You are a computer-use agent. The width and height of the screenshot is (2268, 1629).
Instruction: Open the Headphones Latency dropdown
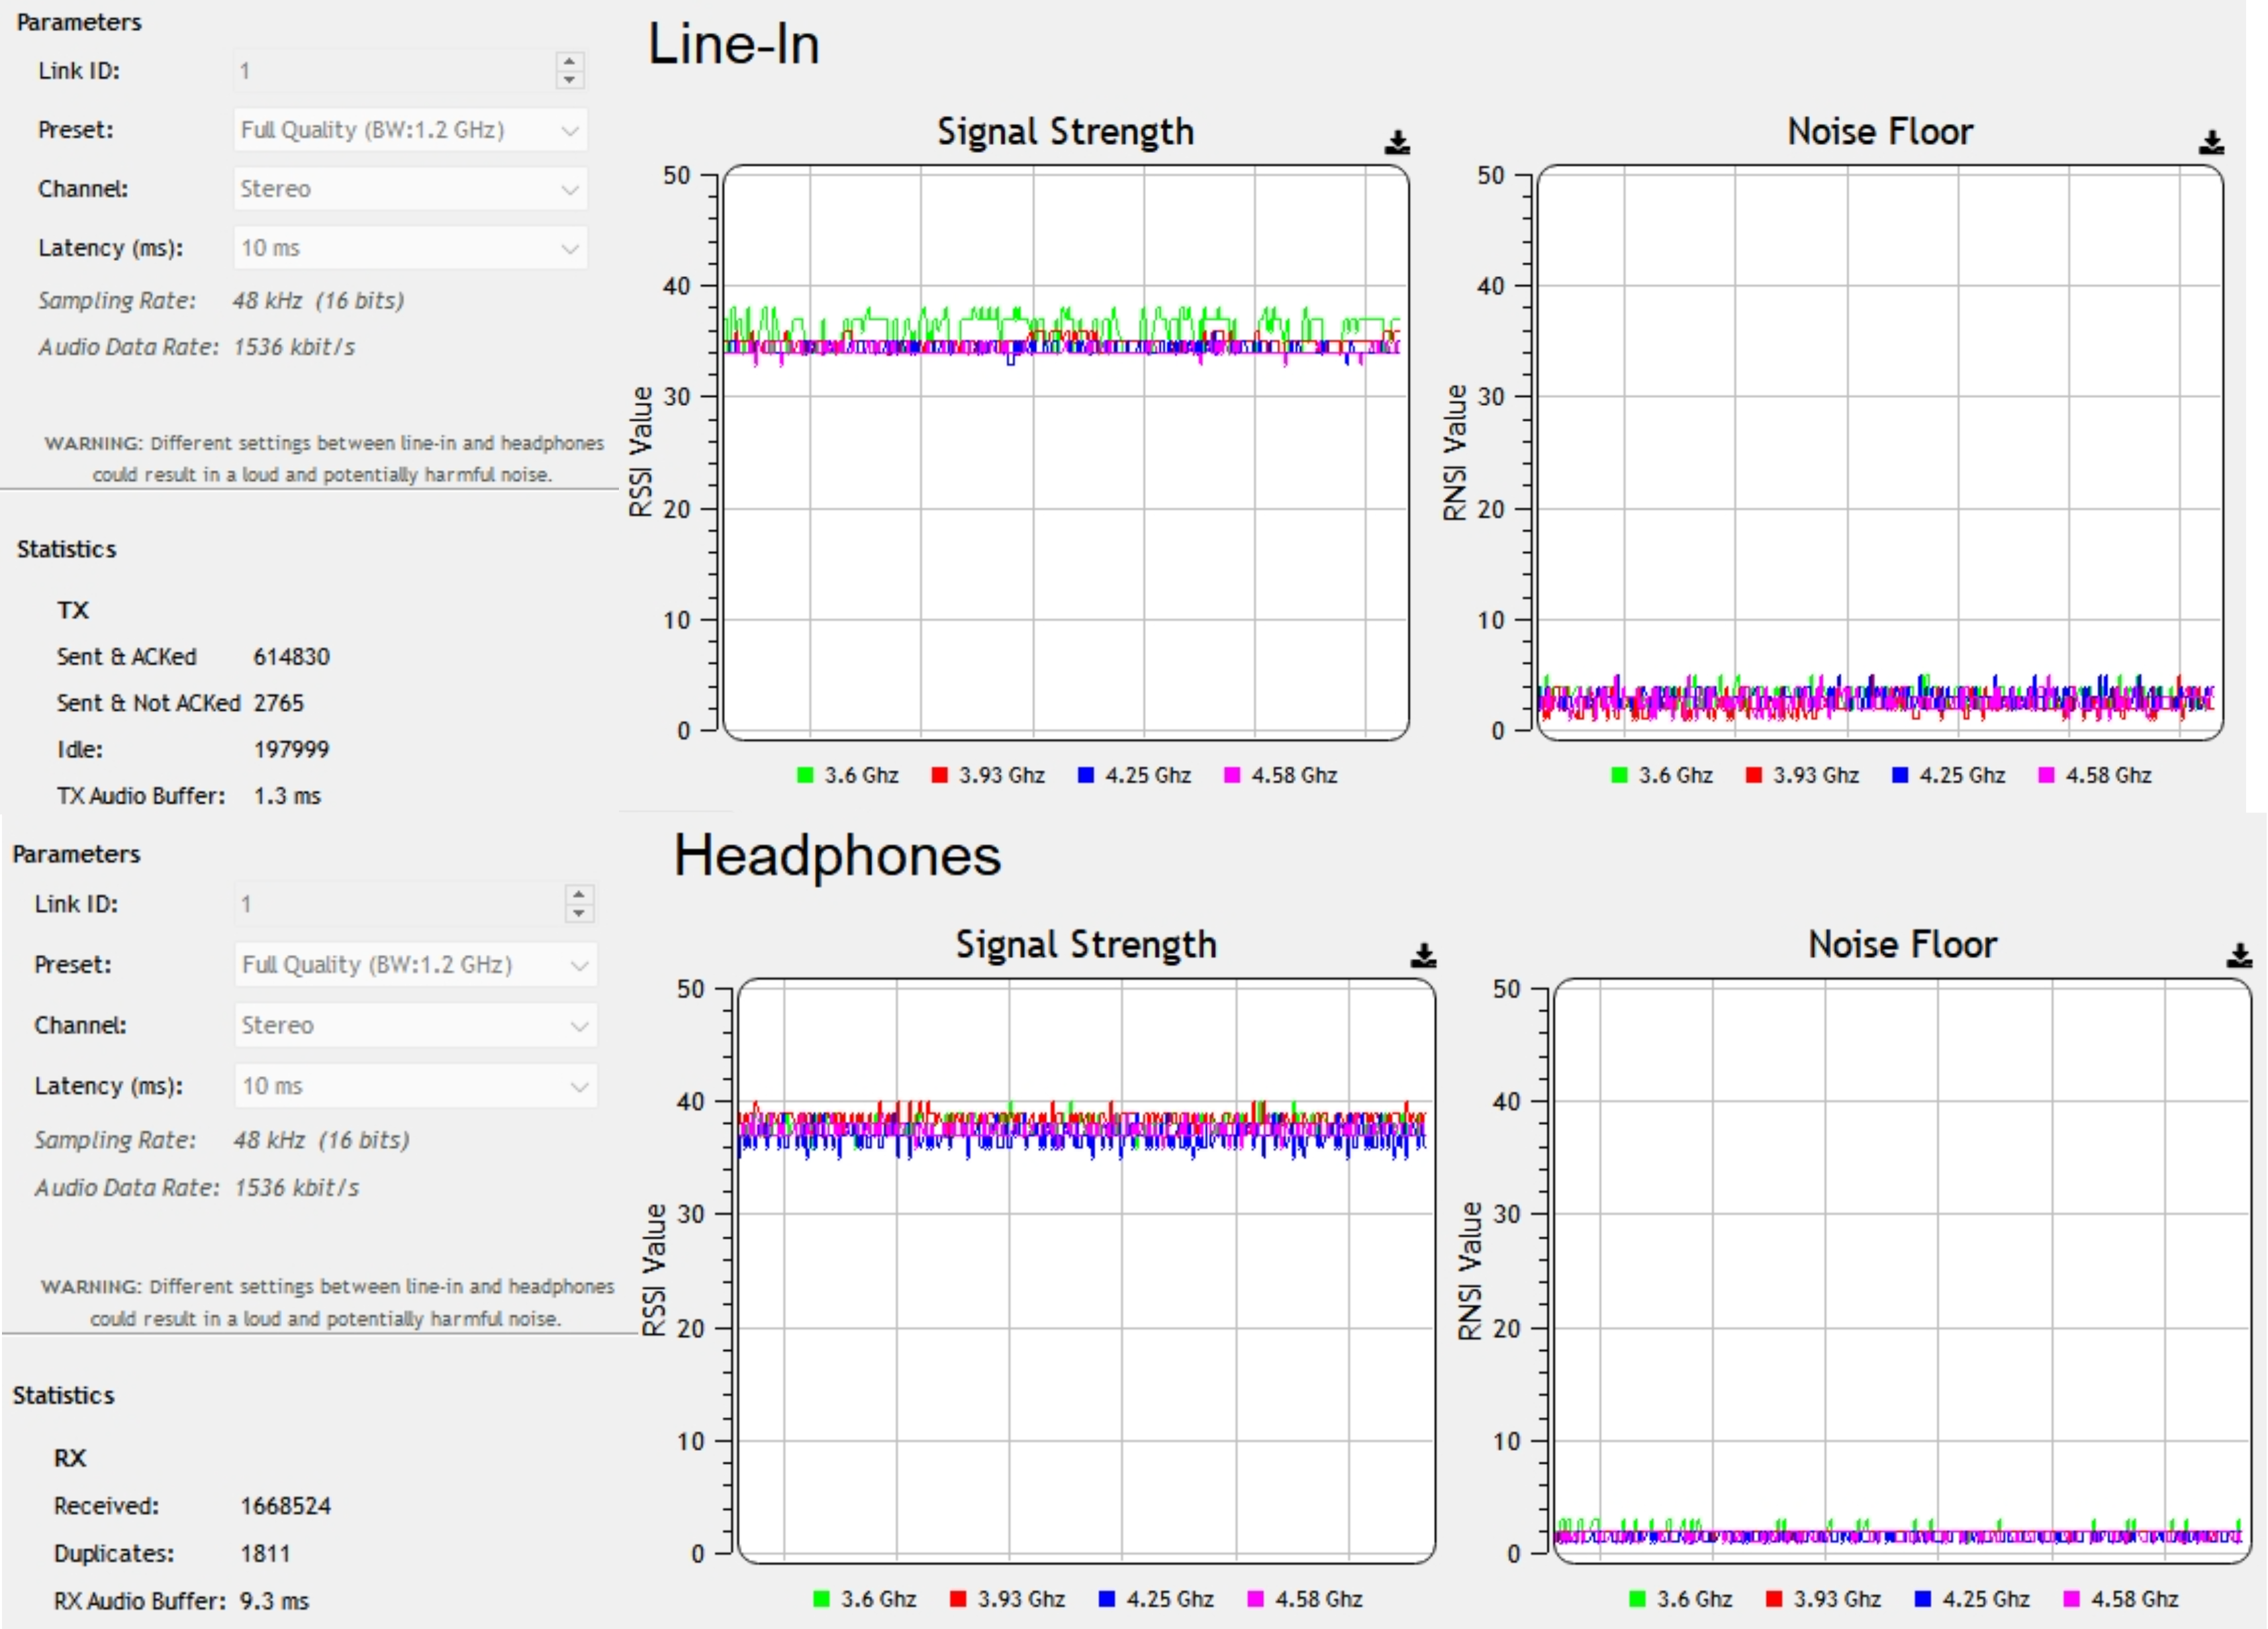[415, 1086]
